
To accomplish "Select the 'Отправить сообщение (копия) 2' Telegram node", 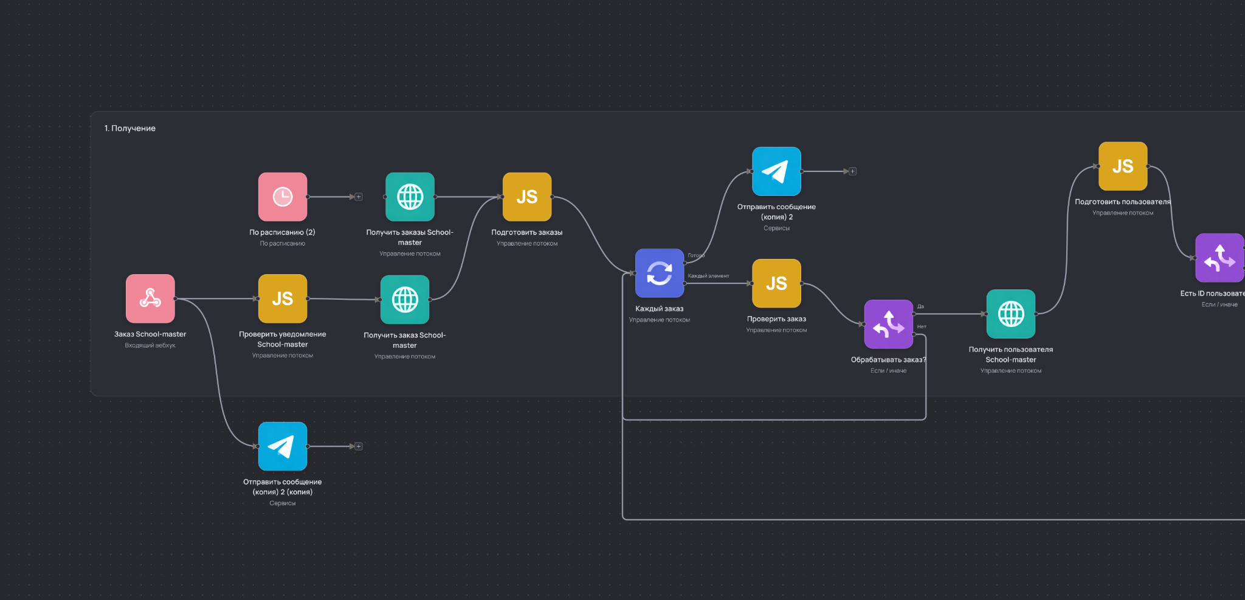I will 776,171.
